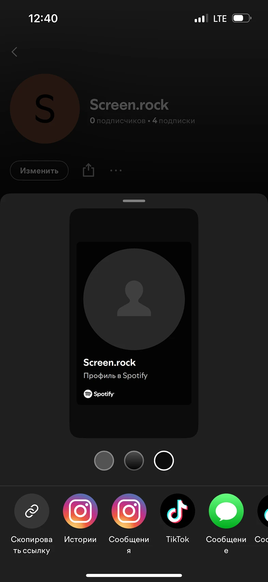Tap the battery indicator in status bar
Image resolution: width=268 pixels, height=582 pixels.
[x=242, y=18]
